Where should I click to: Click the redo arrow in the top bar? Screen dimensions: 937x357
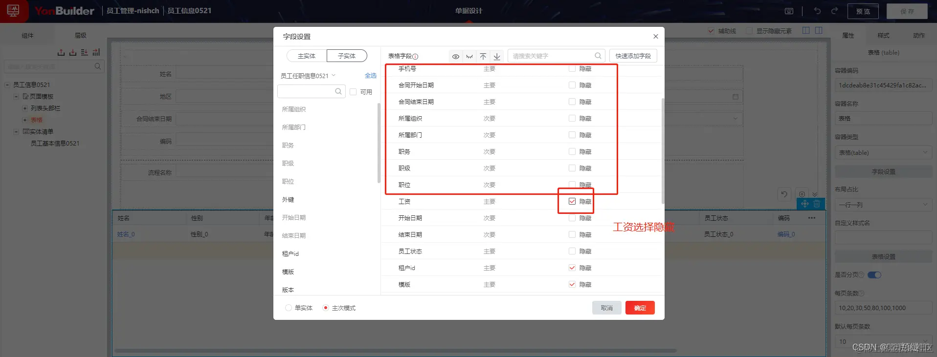(834, 11)
